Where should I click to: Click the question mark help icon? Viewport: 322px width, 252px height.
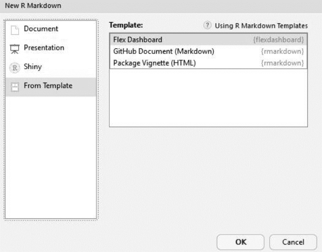click(x=207, y=25)
